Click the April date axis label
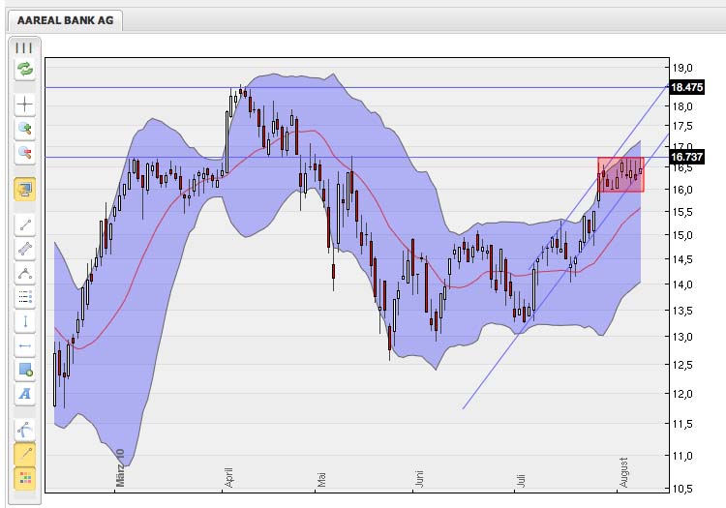The height and width of the screenshot is (508, 726). [228, 477]
